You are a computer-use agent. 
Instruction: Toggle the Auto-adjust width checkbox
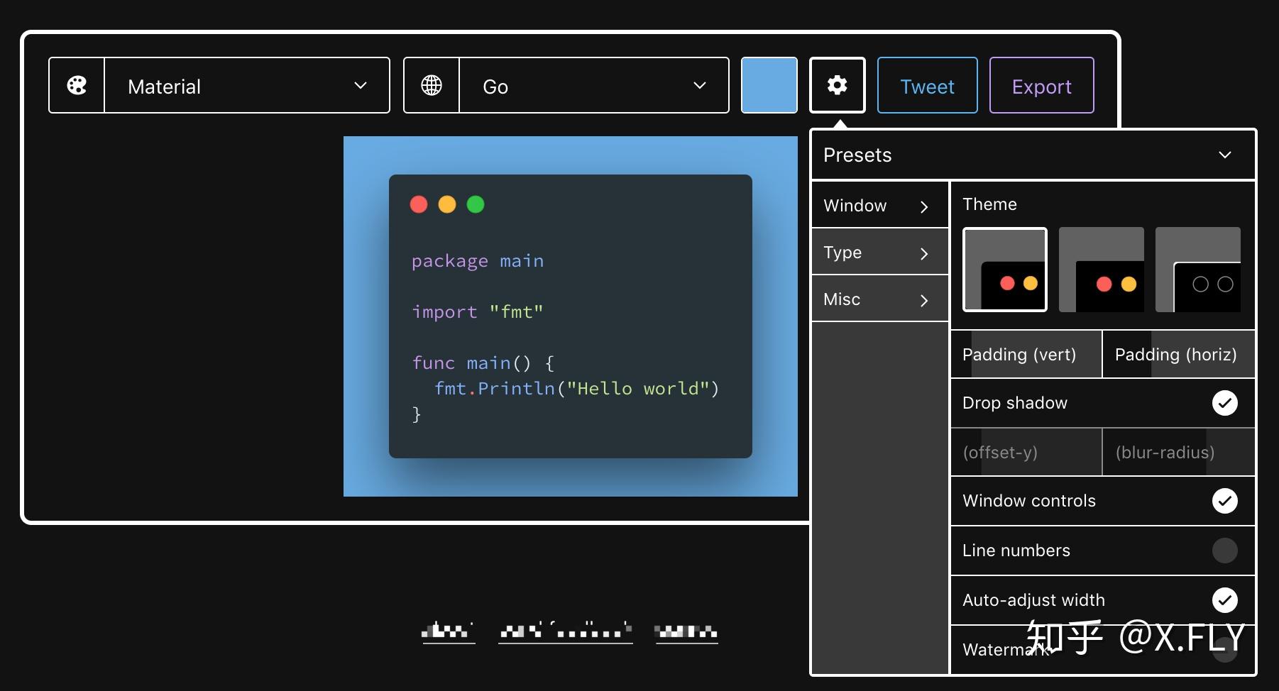1225,600
